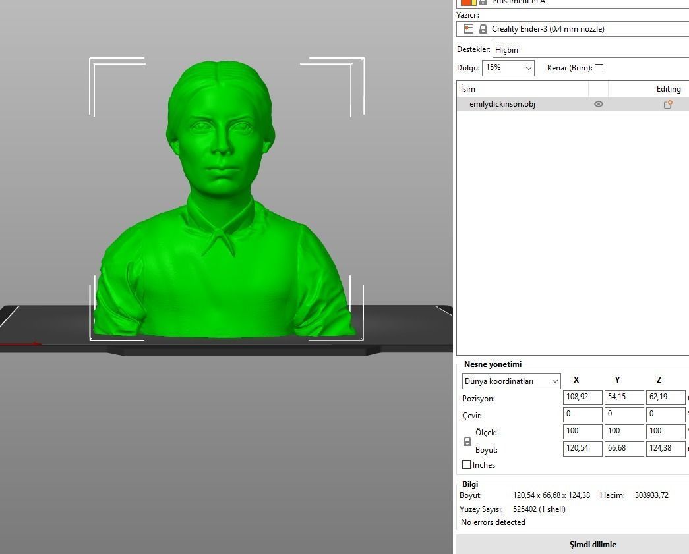The width and height of the screenshot is (689, 554).
Task: Click the Editing column header
Action: tap(669, 89)
